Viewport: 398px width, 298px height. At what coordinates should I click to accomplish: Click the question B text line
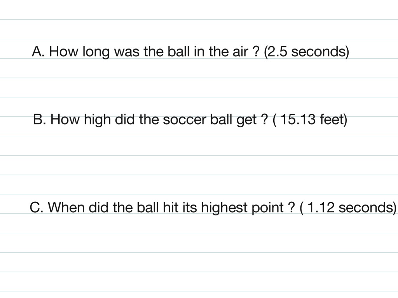point(190,120)
